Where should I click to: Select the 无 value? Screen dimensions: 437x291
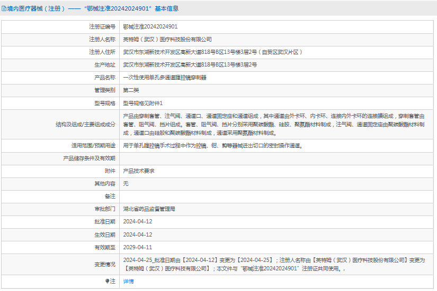[126, 184]
